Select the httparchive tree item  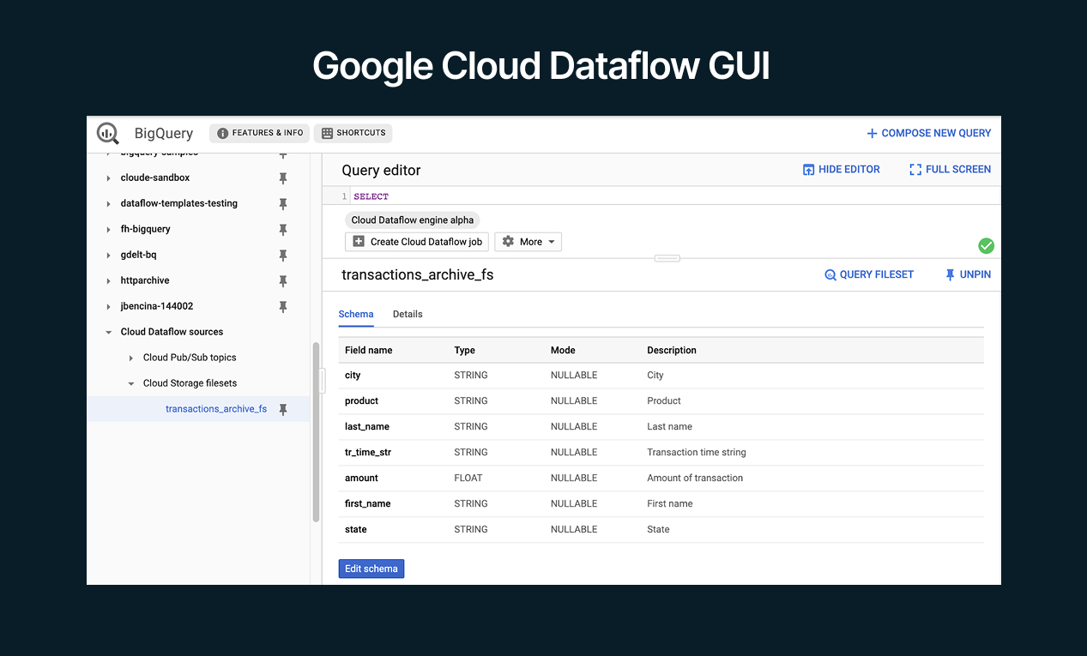click(x=145, y=280)
